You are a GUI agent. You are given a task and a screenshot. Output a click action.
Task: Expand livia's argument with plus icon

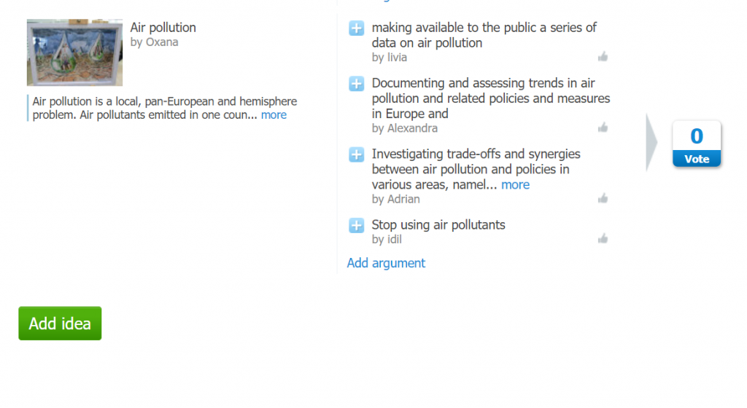click(356, 28)
